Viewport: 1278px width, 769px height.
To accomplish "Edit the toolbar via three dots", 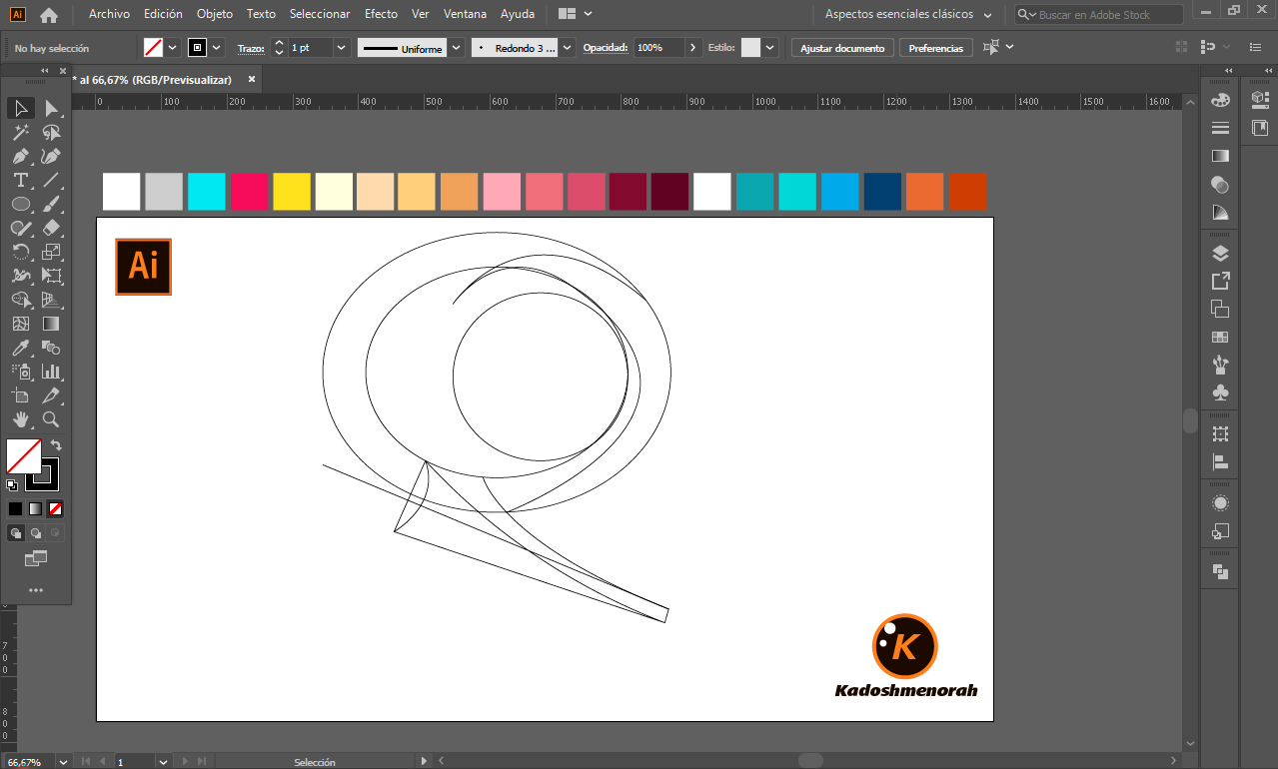I will click(x=36, y=590).
